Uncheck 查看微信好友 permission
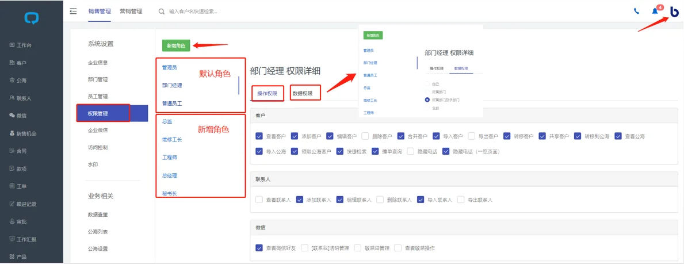The width and height of the screenshot is (684, 264). pos(259,248)
